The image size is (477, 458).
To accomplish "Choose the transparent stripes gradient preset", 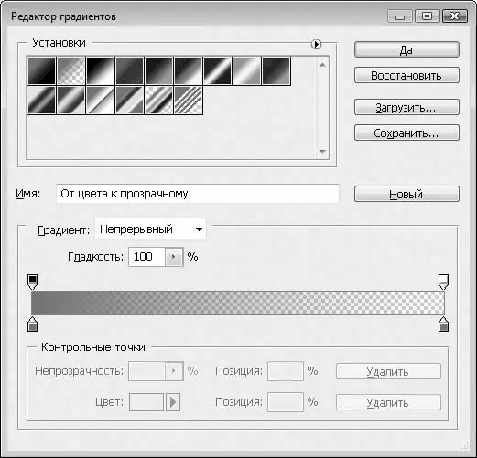I will [x=188, y=100].
